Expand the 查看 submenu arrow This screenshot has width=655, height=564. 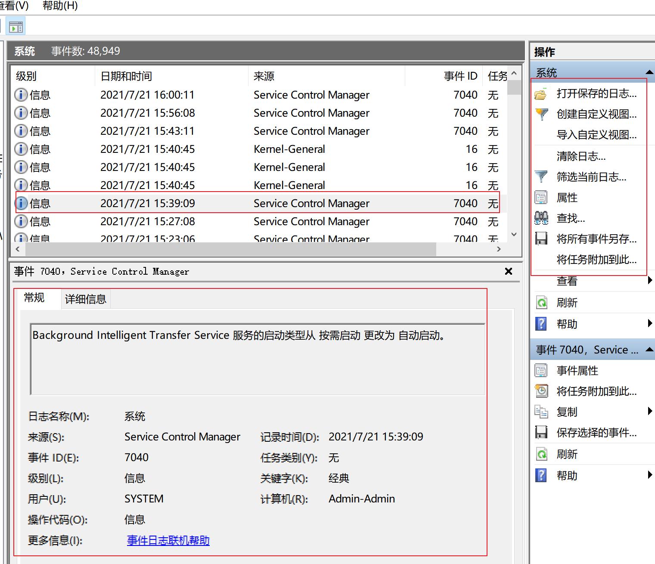pyautogui.click(x=650, y=281)
